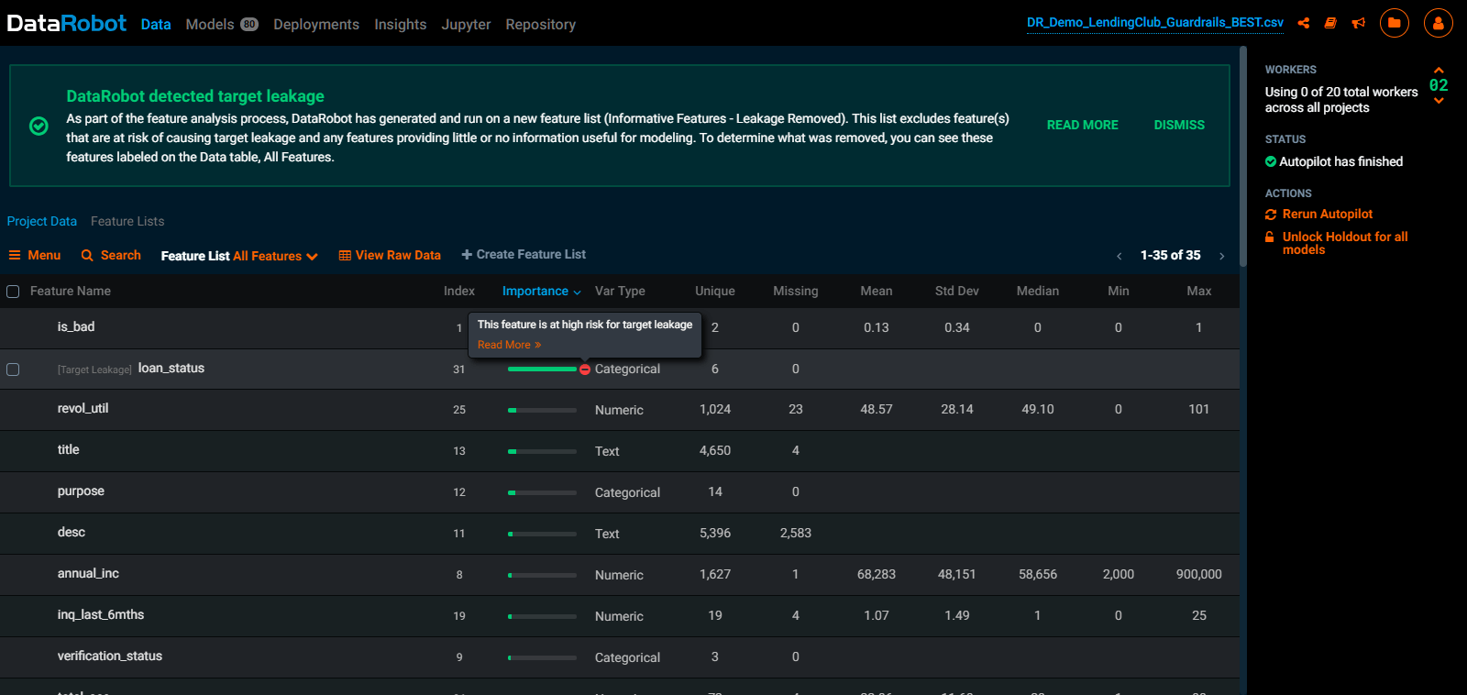This screenshot has height=695, width=1467.
Task: Open the Repository tab
Action: pos(541,25)
